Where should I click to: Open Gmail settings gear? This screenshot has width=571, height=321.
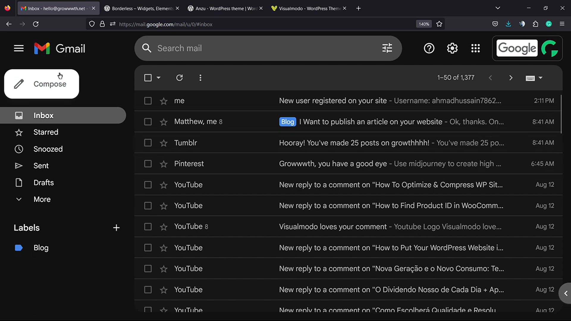click(452, 48)
